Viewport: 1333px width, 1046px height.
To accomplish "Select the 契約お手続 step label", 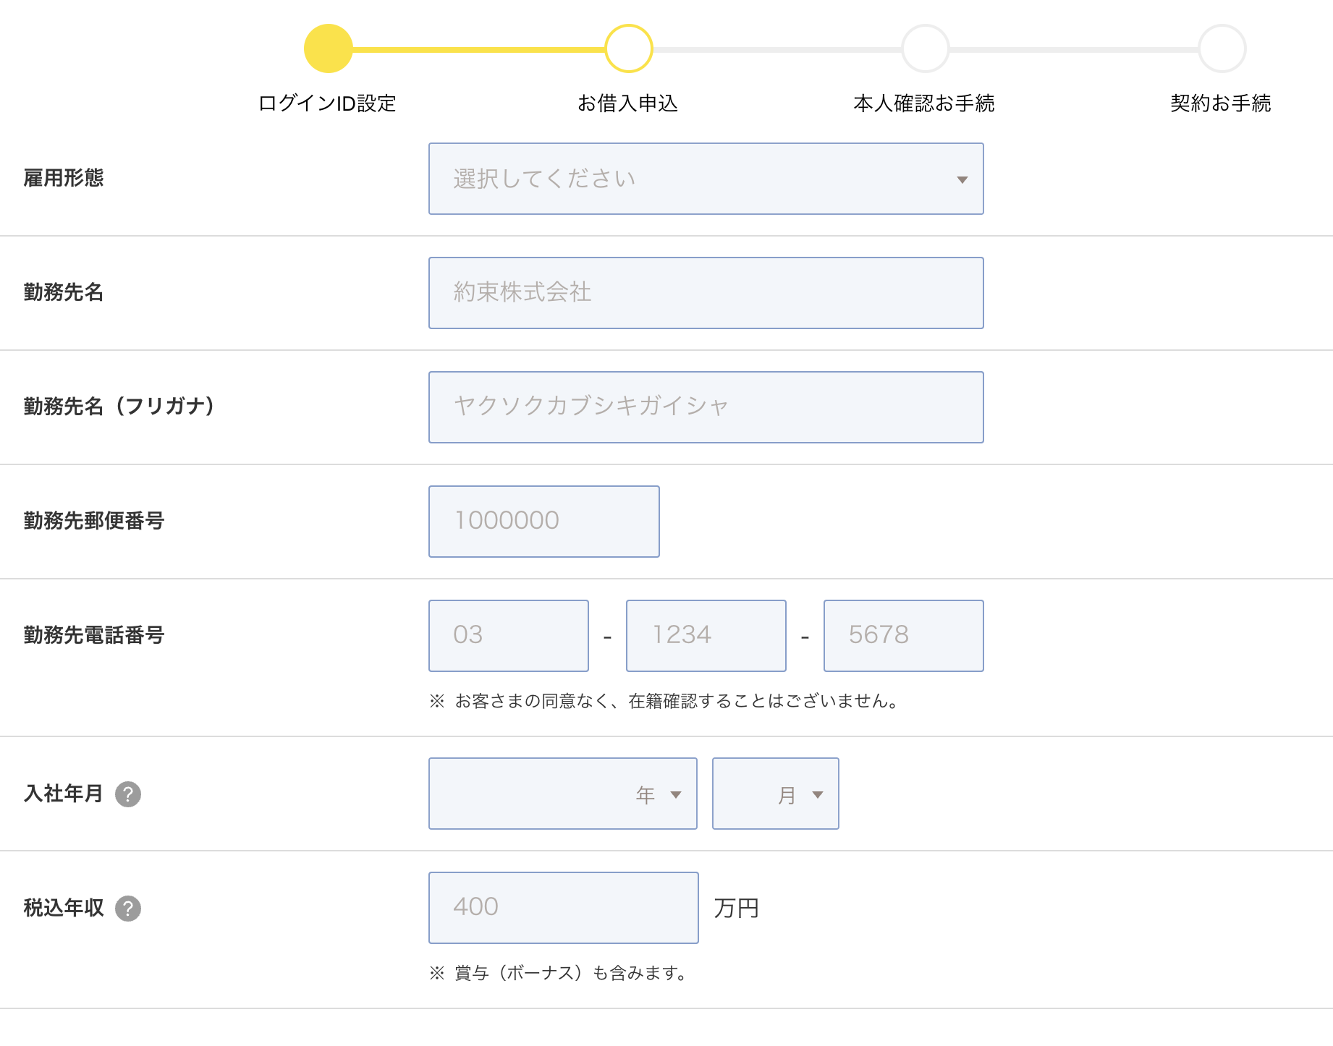I will (1220, 103).
